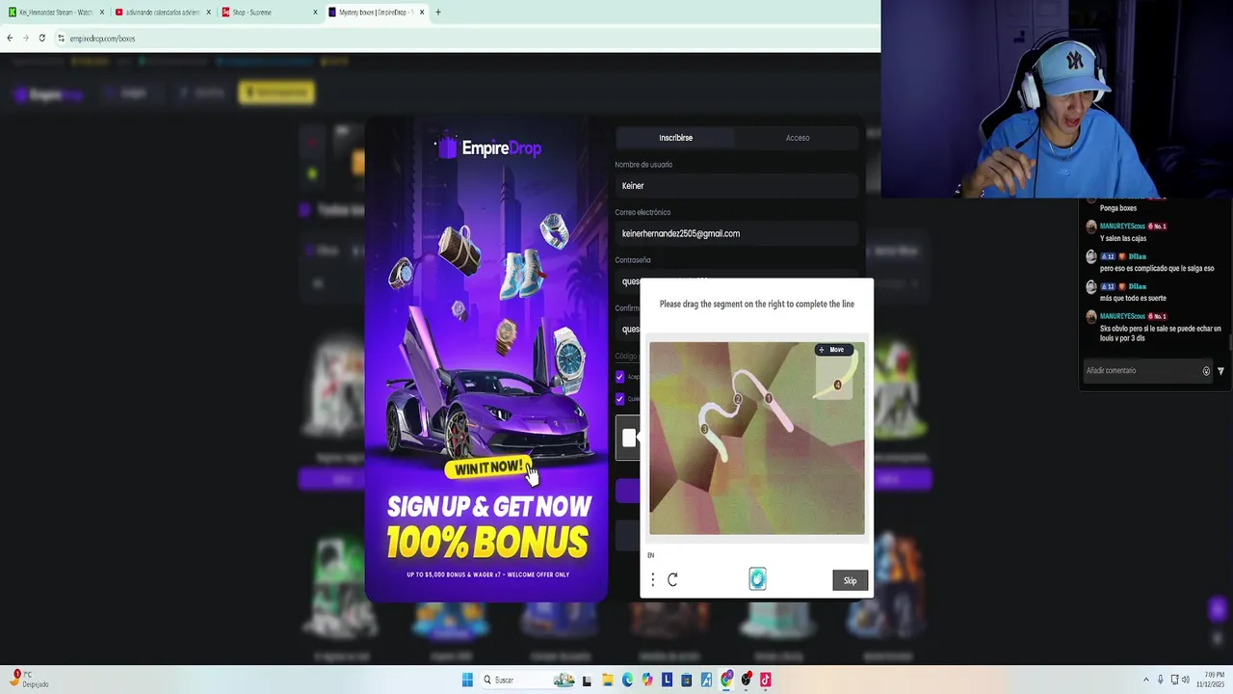The width and height of the screenshot is (1233, 694).
Task: Click the active browser icon in taskbar
Action: [x=726, y=680]
